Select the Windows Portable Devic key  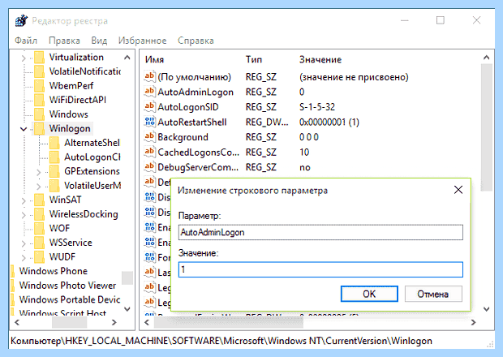(x=70, y=299)
